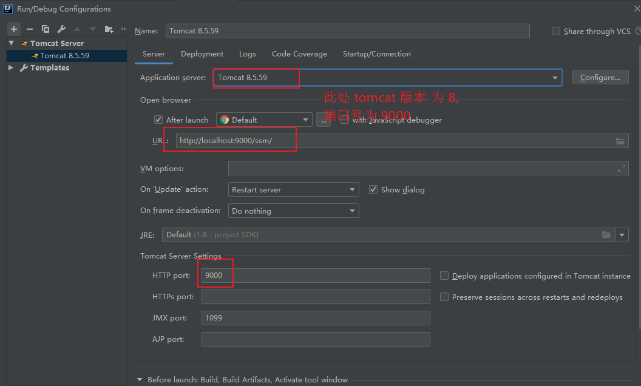Click the HTTPs port field

click(316, 297)
